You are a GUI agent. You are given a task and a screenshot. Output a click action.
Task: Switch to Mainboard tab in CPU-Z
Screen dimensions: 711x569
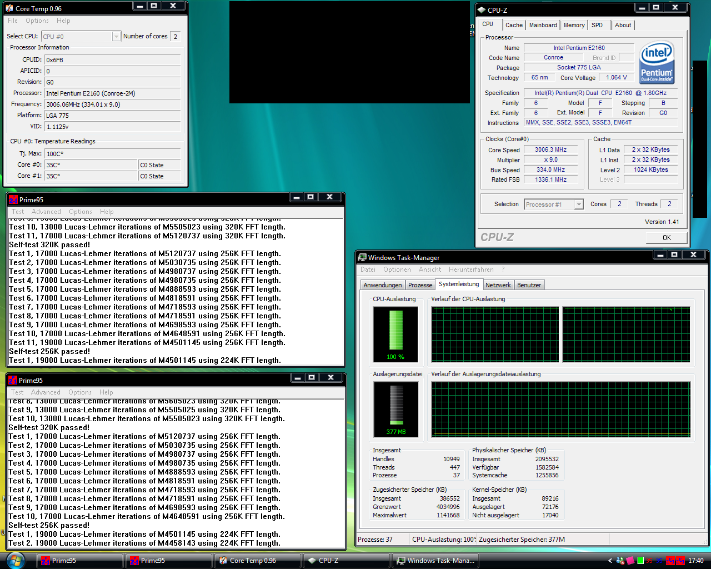(543, 25)
